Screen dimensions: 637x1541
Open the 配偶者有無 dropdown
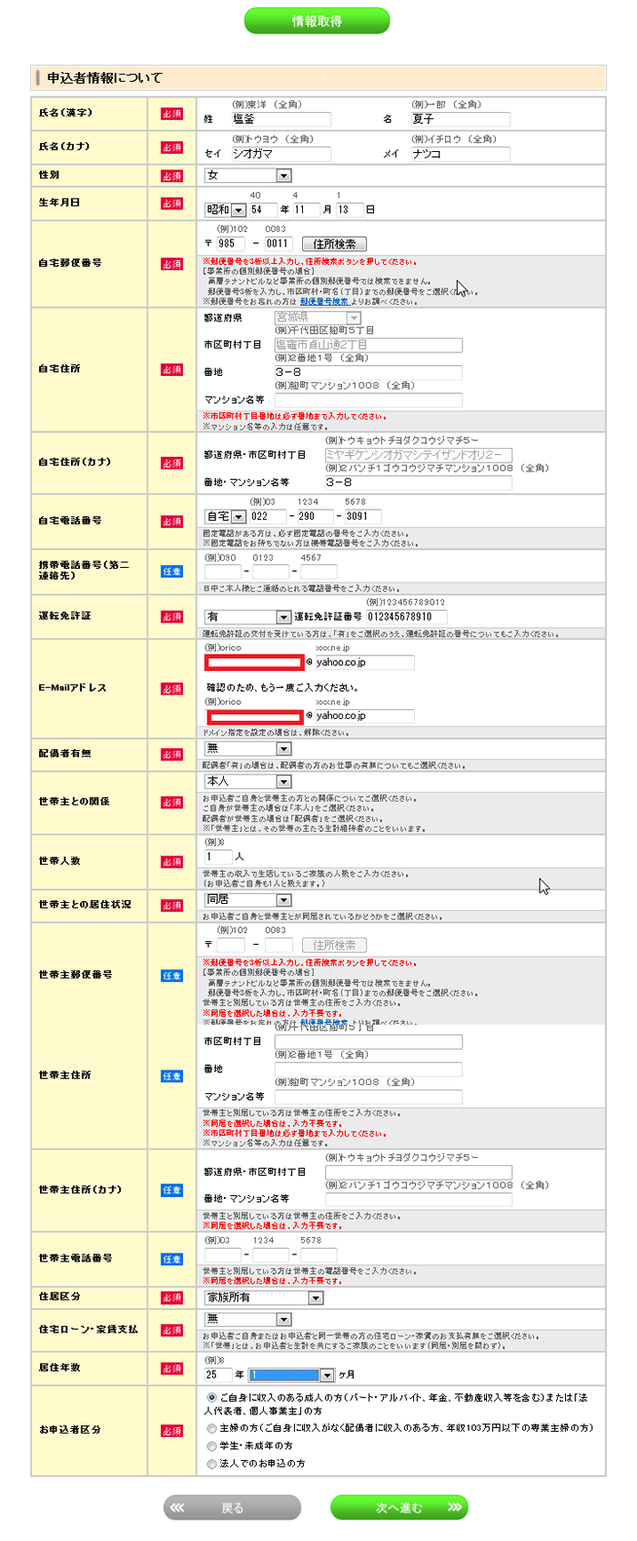(248, 748)
